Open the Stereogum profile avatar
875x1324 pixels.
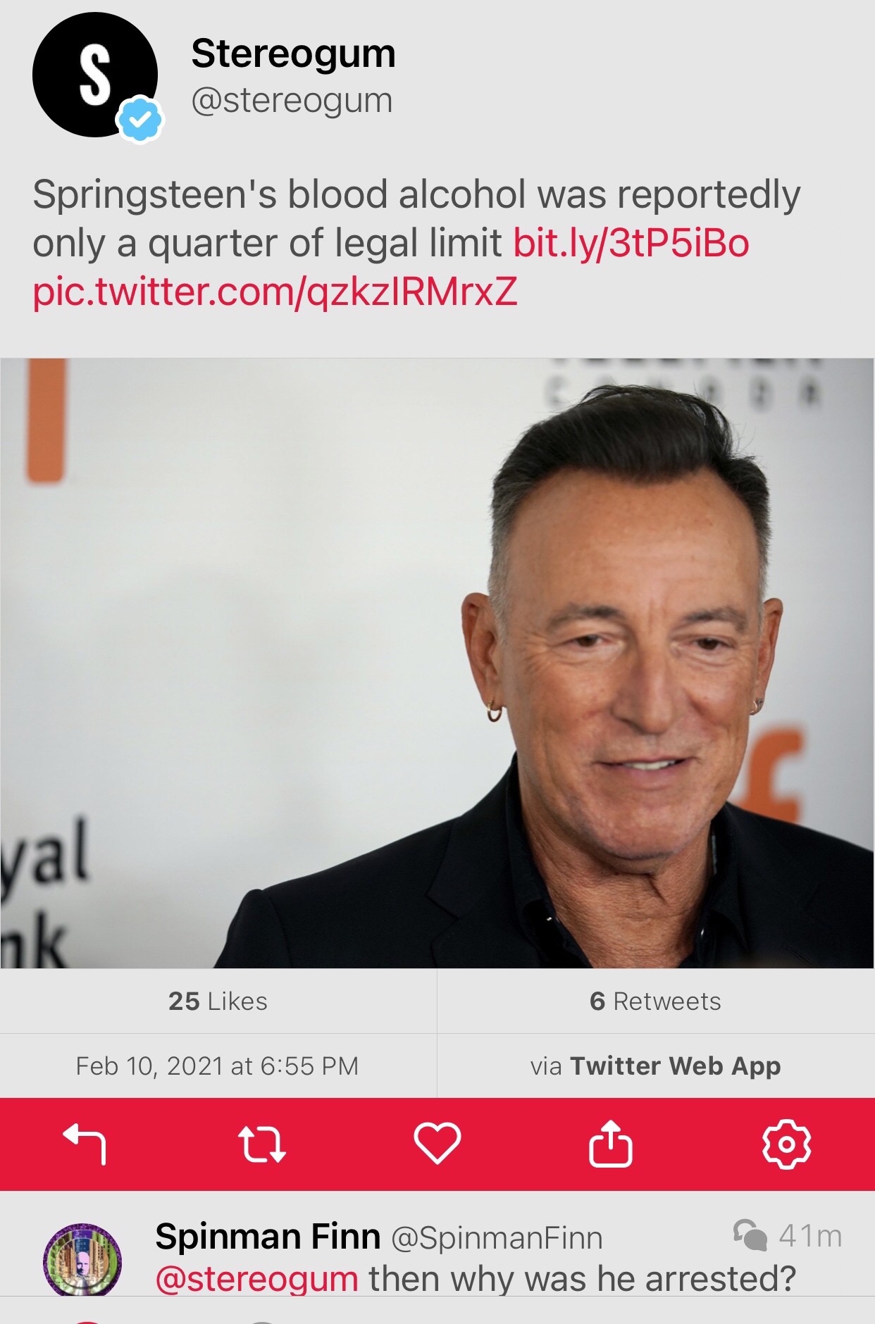[x=95, y=75]
